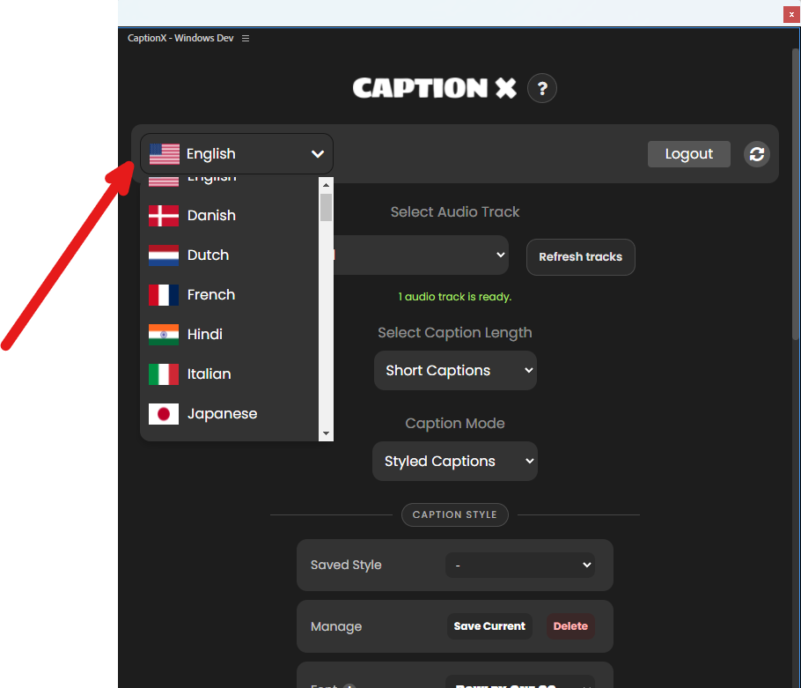Open the hamburger menu in the title bar
The height and width of the screenshot is (688, 801).
245,38
